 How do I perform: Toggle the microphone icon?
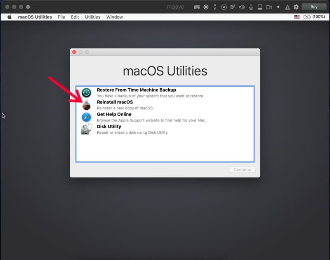coord(251,7)
